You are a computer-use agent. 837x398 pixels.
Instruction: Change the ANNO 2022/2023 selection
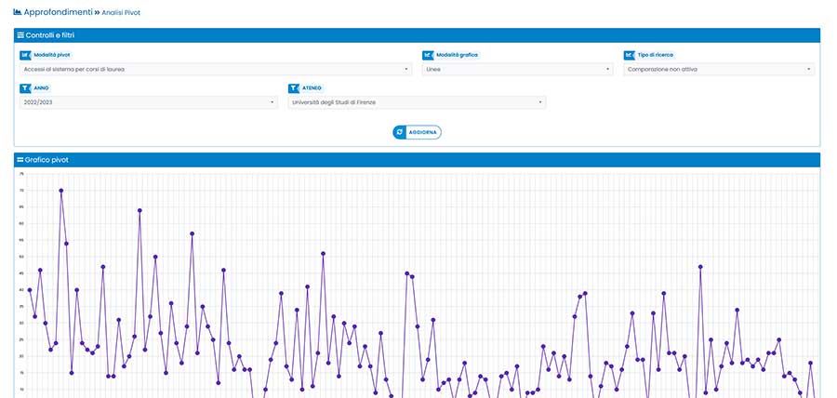tap(147, 102)
